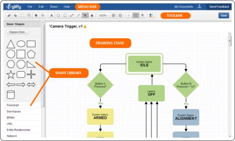Open the color theme swatch icon
The image size is (235, 141).
(x=151, y=15)
